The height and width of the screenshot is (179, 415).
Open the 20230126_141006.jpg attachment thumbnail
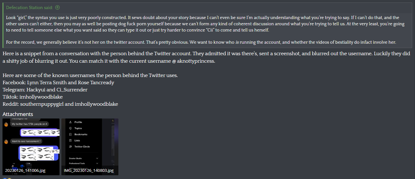(31, 147)
